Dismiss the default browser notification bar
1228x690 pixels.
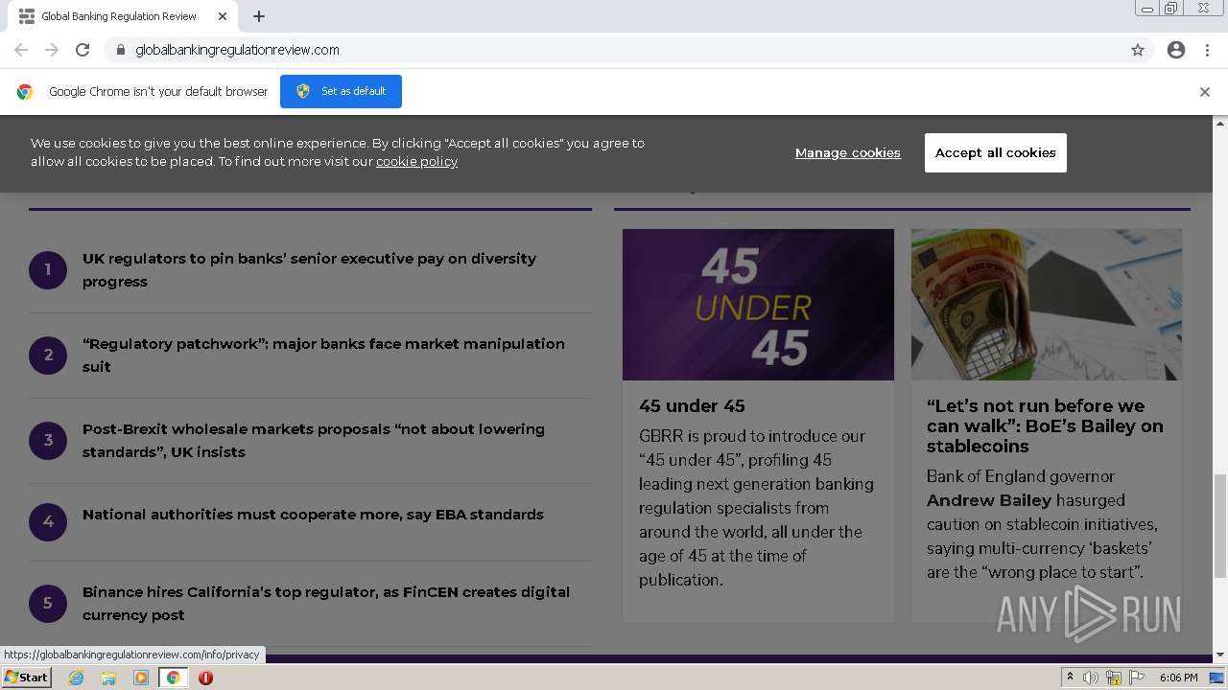coord(1205,92)
